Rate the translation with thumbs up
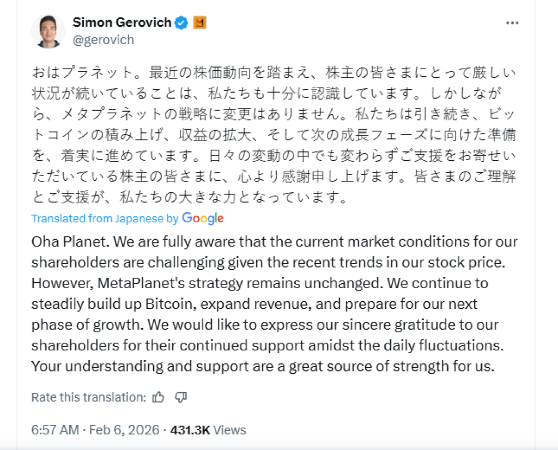Screen dimensions: 558x450 pyautogui.click(x=159, y=397)
